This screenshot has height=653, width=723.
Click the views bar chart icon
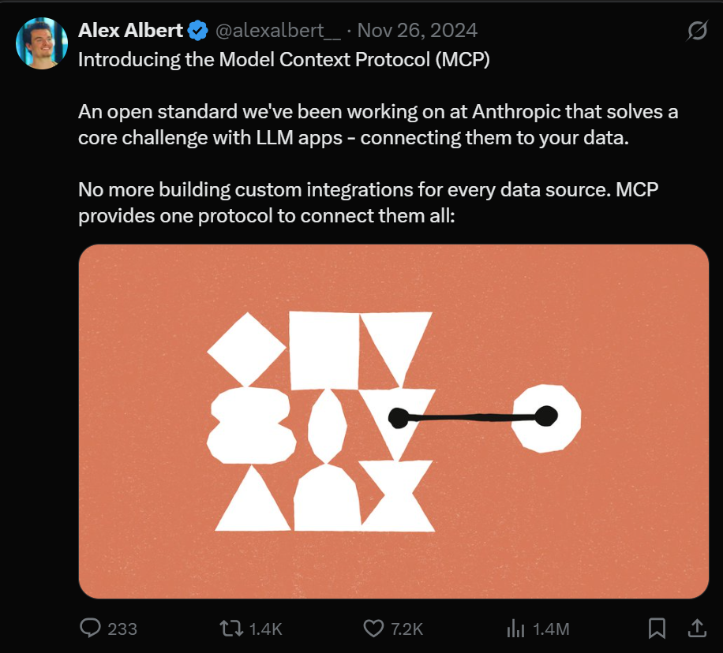point(515,628)
